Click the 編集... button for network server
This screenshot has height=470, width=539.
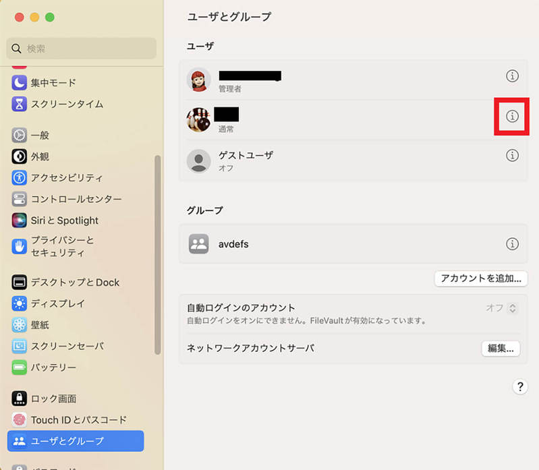[x=501, y=349]
